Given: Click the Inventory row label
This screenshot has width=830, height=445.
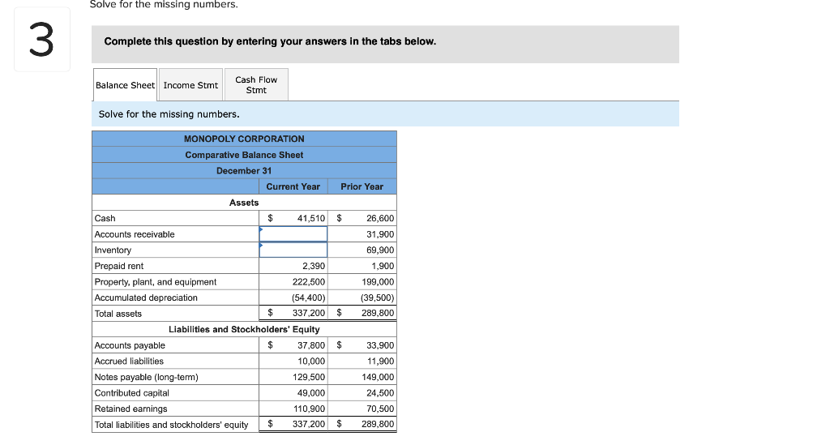Looking at the screenshot, I should tap(113, 250).
